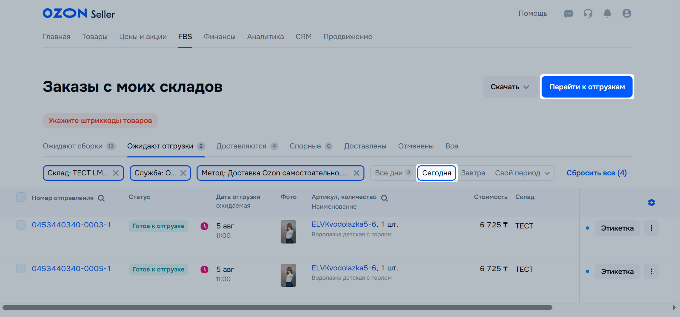680x317 pixels.
Task: Switch to Спорные tab
Action: (311, 146)
